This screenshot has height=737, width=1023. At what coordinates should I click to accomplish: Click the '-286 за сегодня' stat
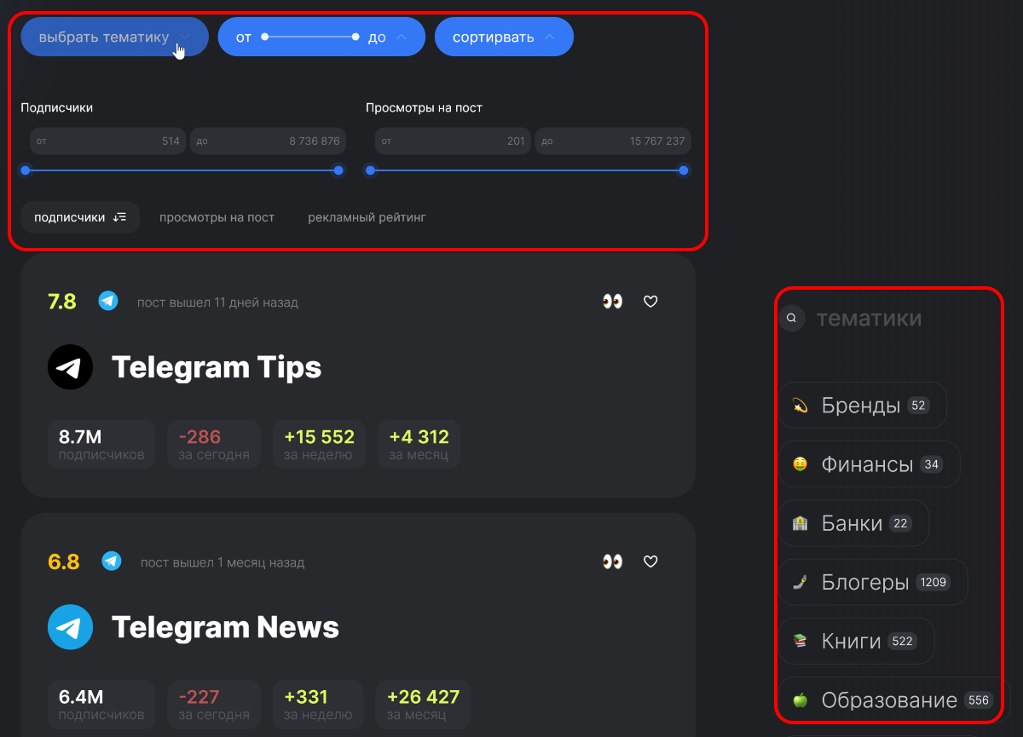point(214,445)
